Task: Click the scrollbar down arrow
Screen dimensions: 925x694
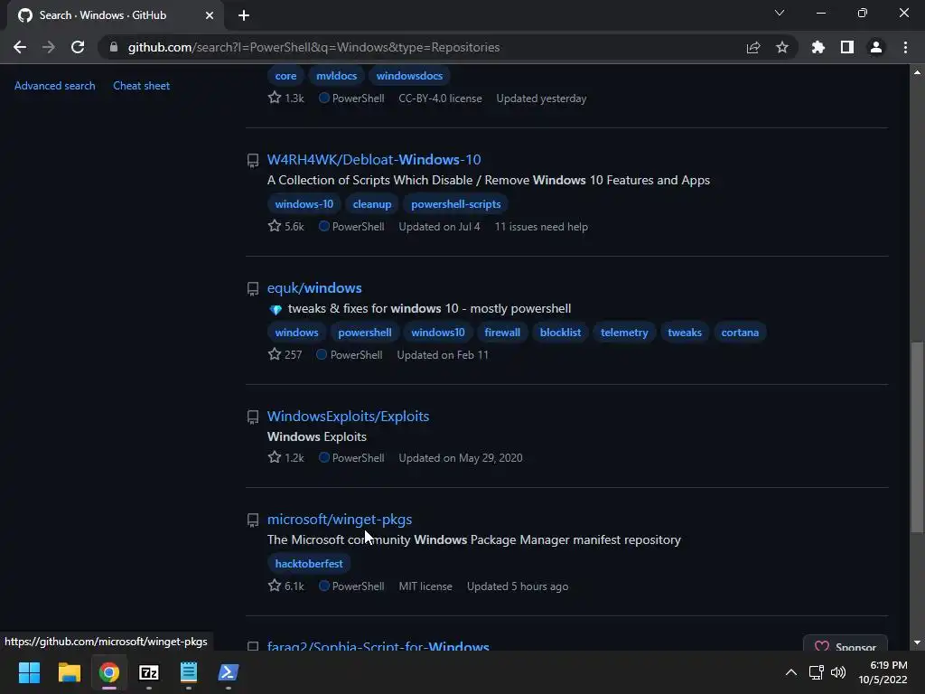Action: 917,642
